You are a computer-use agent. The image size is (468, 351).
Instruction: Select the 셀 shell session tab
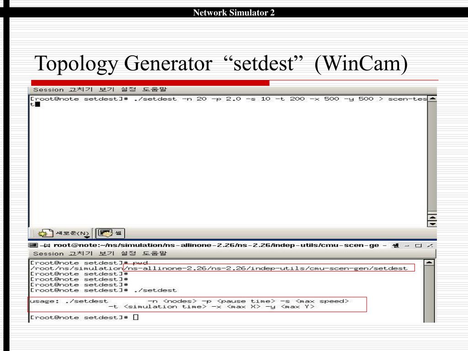pyautogui.click(x=110, y=233)
